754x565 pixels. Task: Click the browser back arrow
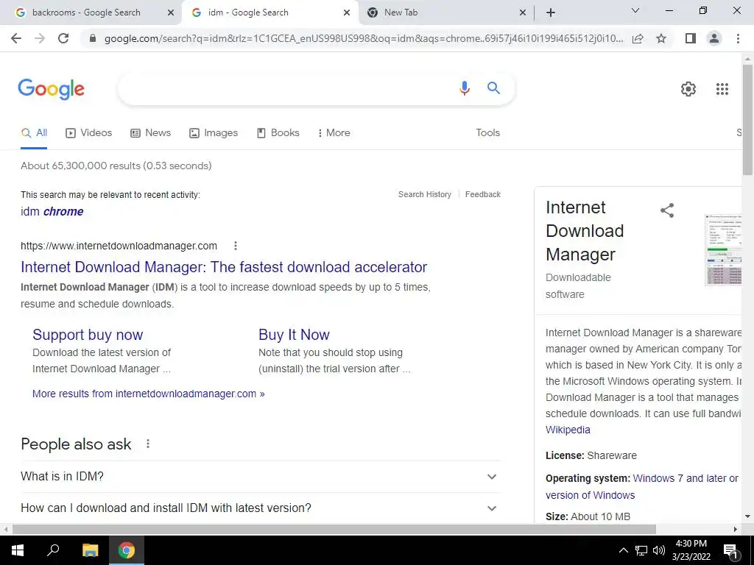point(16,38)
